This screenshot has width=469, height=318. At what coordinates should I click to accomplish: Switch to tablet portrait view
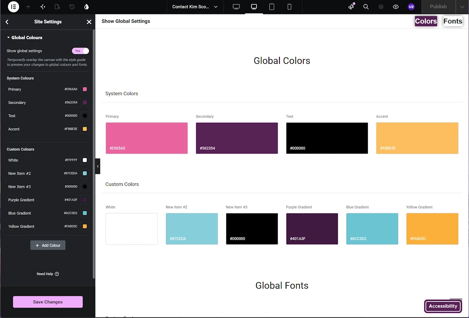pyautogui.click(x=272, y=7)
